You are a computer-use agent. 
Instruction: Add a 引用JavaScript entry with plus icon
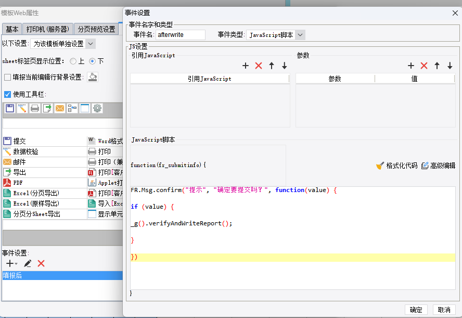pos(246,66)
